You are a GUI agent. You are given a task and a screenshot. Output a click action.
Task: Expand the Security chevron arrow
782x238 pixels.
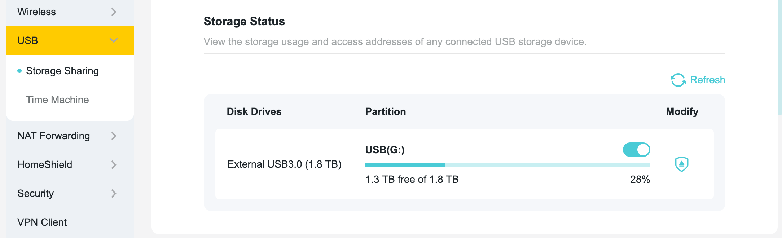point(114,194)
